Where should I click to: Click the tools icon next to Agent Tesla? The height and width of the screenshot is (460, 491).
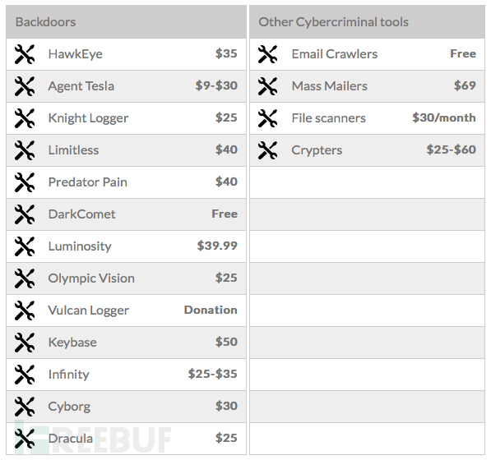(25, 86)
